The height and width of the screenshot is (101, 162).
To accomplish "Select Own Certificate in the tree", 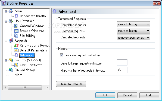I will tap(31, 65).
